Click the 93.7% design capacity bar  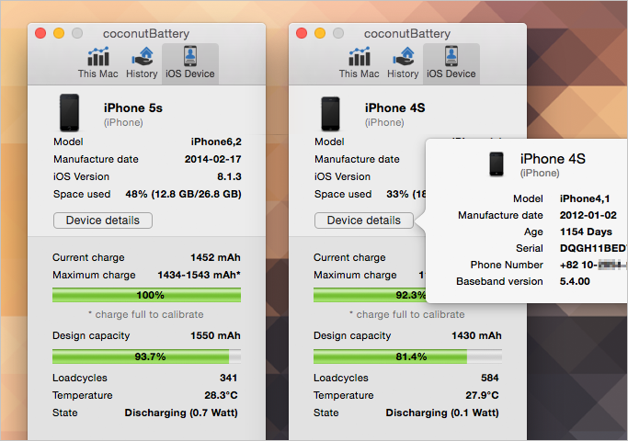coord(146,356)
